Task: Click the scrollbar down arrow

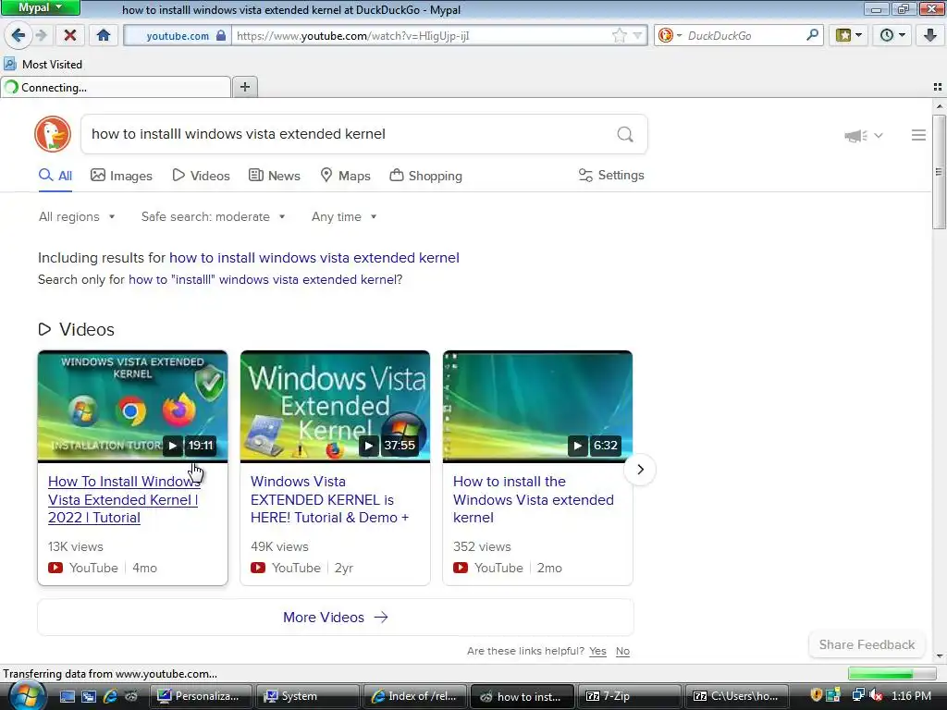Action: coord(940,656)
